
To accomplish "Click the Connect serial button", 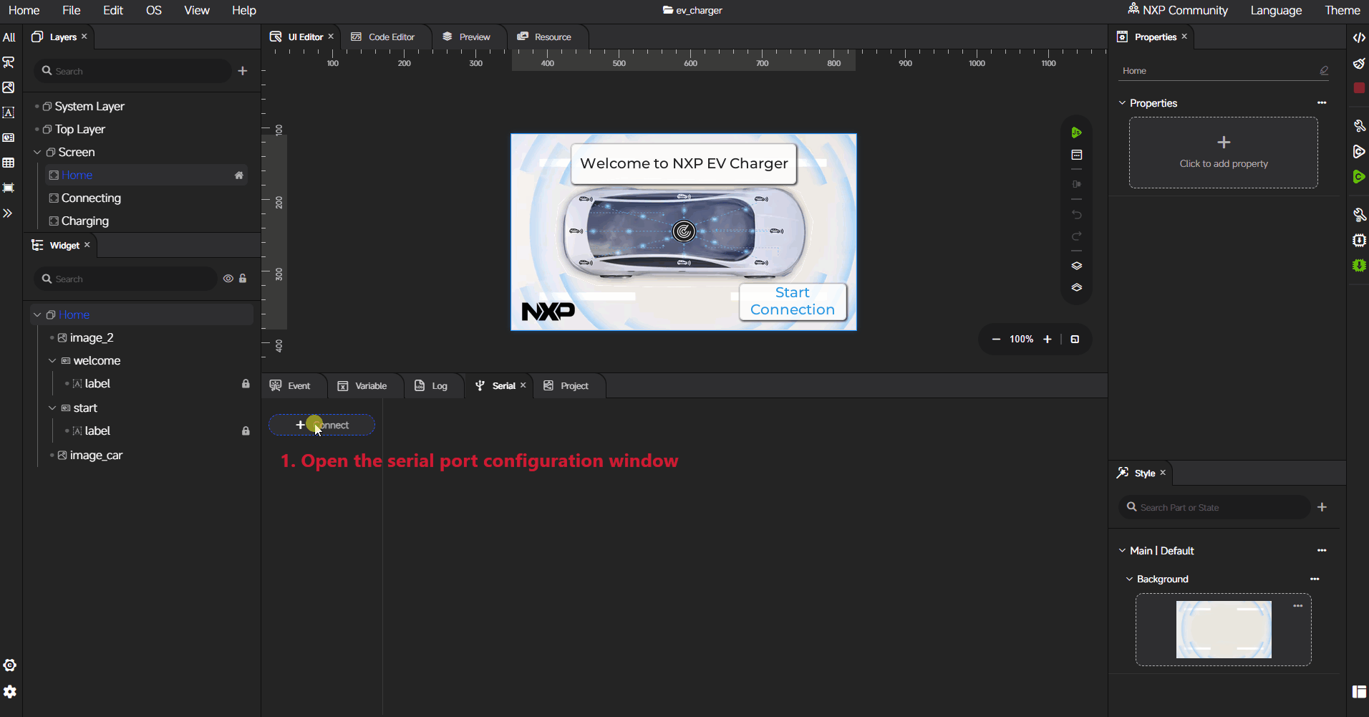I will [x=321, y=425].
